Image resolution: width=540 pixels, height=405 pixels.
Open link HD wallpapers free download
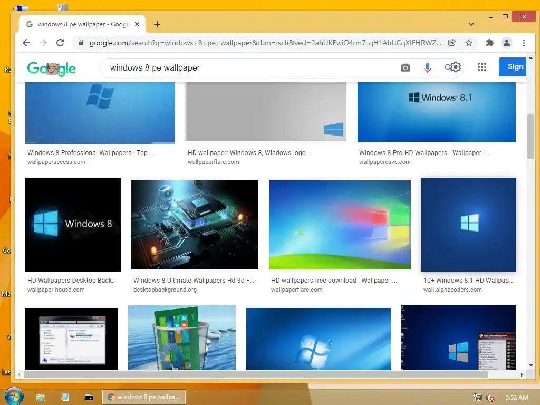334,281
